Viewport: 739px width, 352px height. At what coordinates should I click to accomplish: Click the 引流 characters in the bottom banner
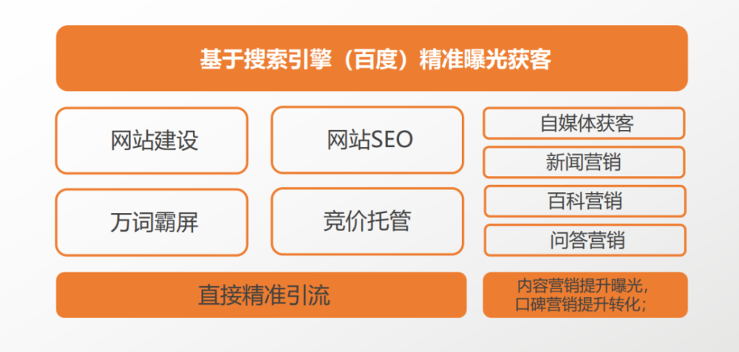tap(307, 296)
